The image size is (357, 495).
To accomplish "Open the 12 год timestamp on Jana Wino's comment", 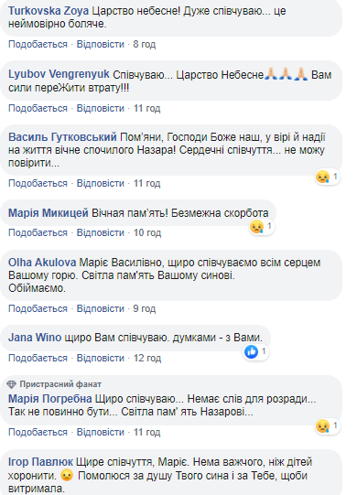I will [x=146, y=358].
